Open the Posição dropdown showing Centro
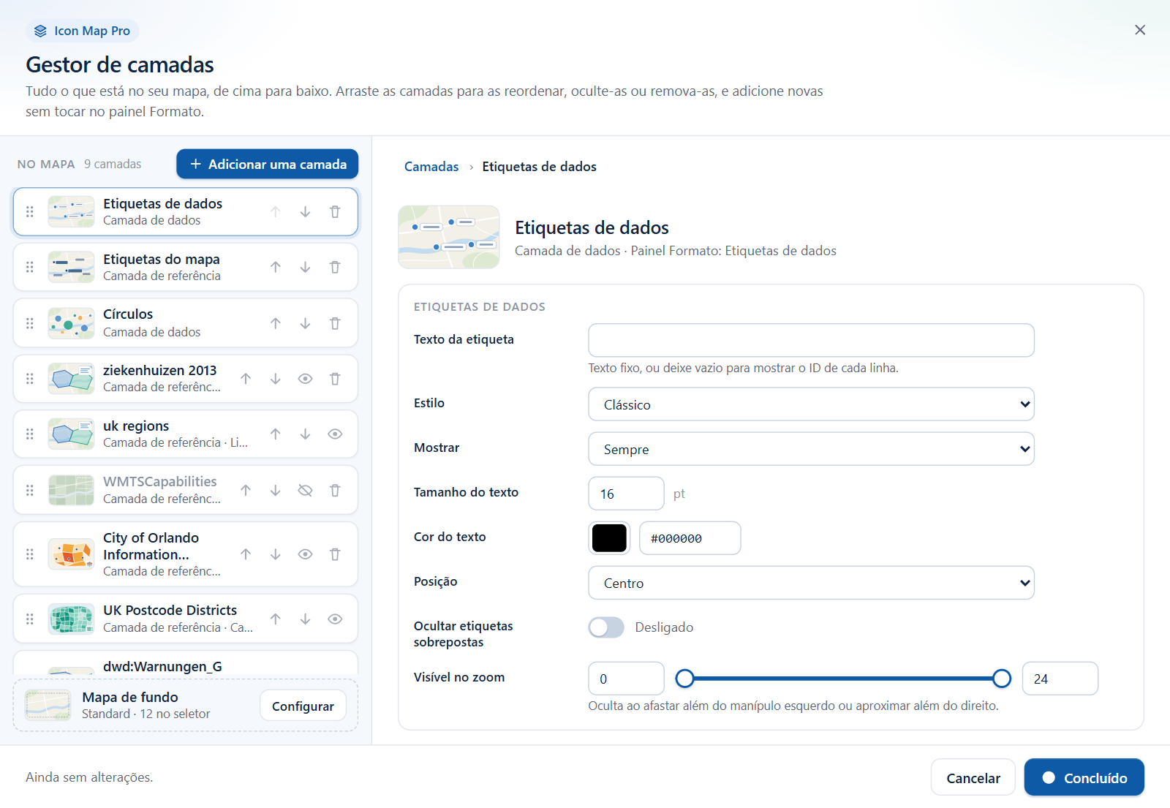The height and width of the screenshot is (808, 1170). click(811, 583)
